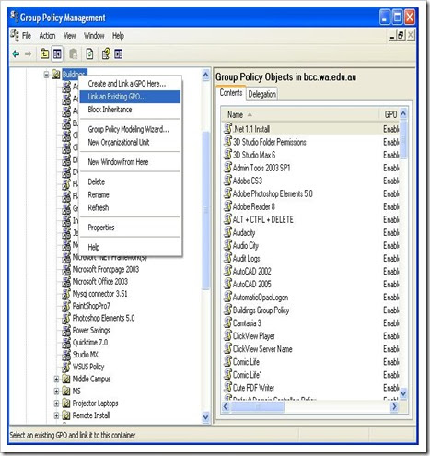Choose Create and Link a GPO Here

(130, 84)
